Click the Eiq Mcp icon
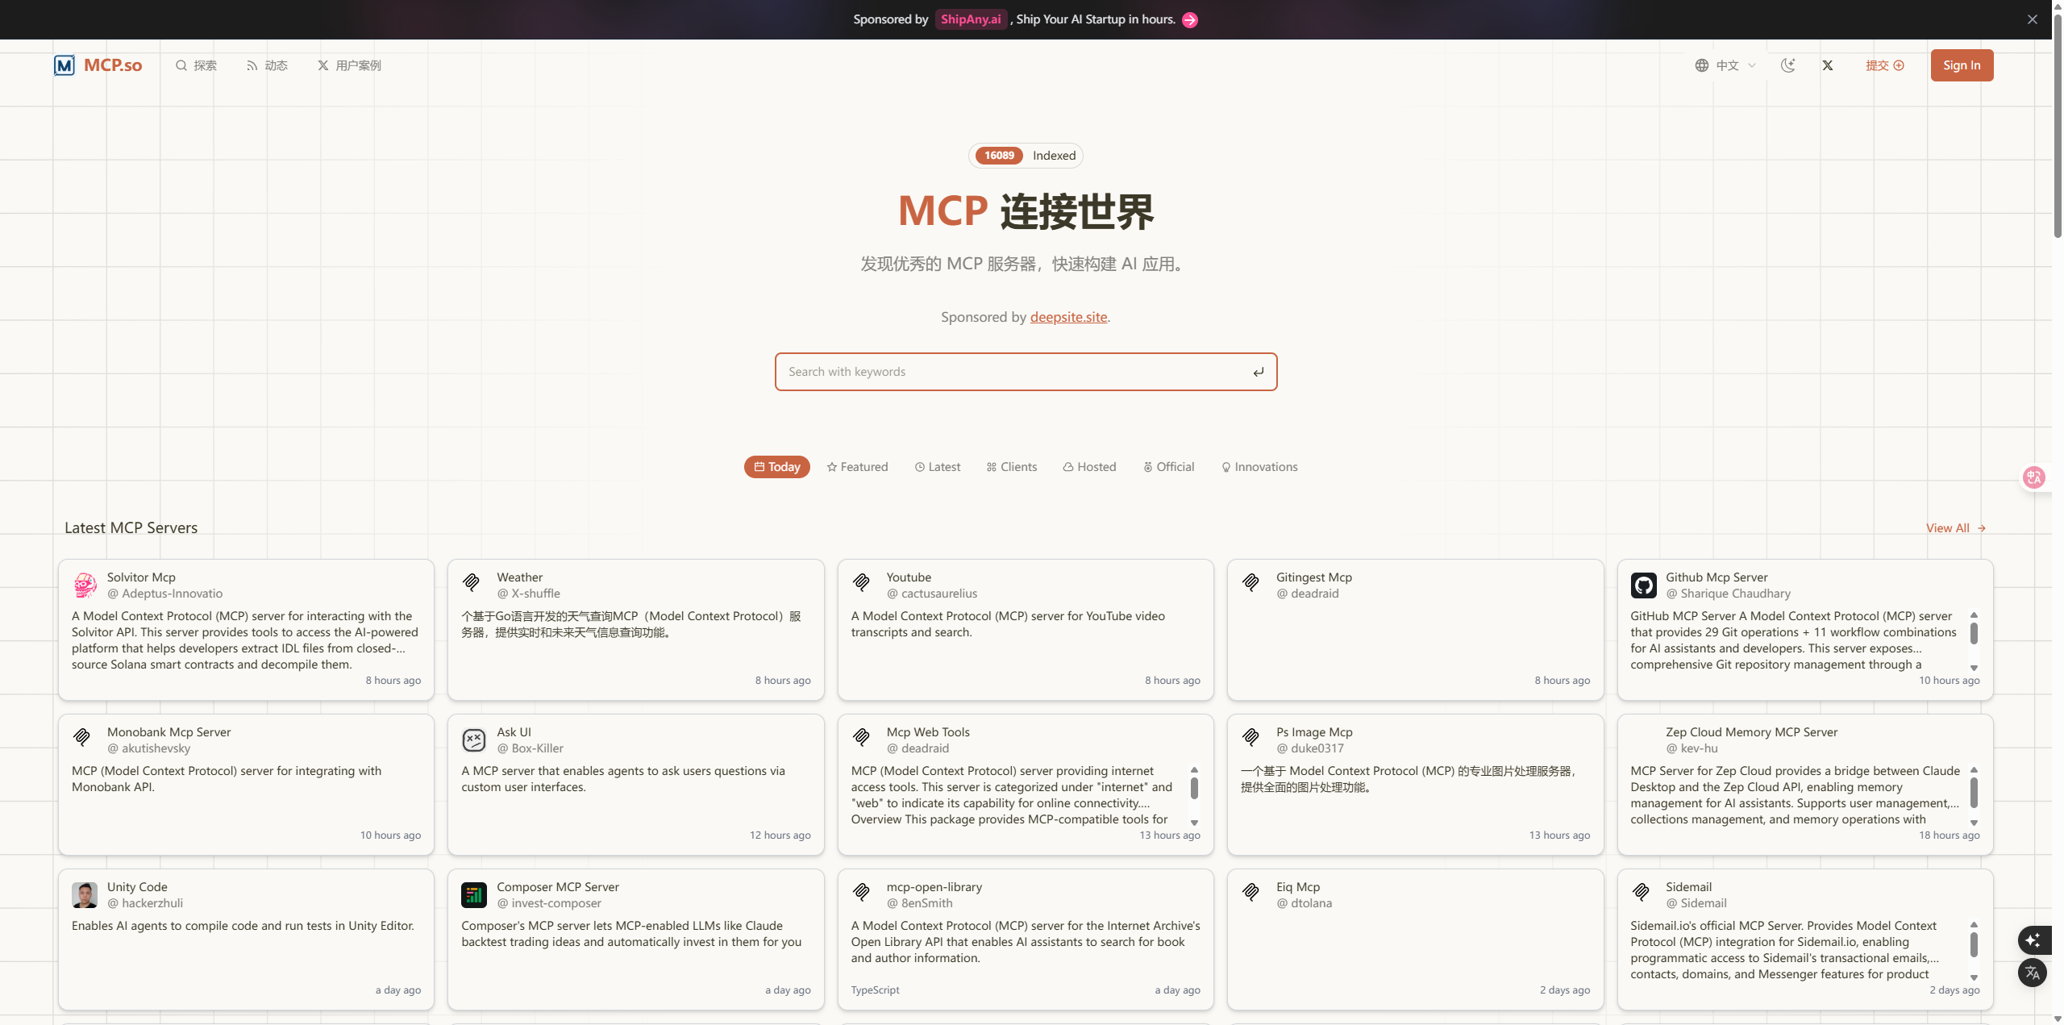Image resolution: width=2064 pixels, height=1025 pixels. tap(1250, 891)
